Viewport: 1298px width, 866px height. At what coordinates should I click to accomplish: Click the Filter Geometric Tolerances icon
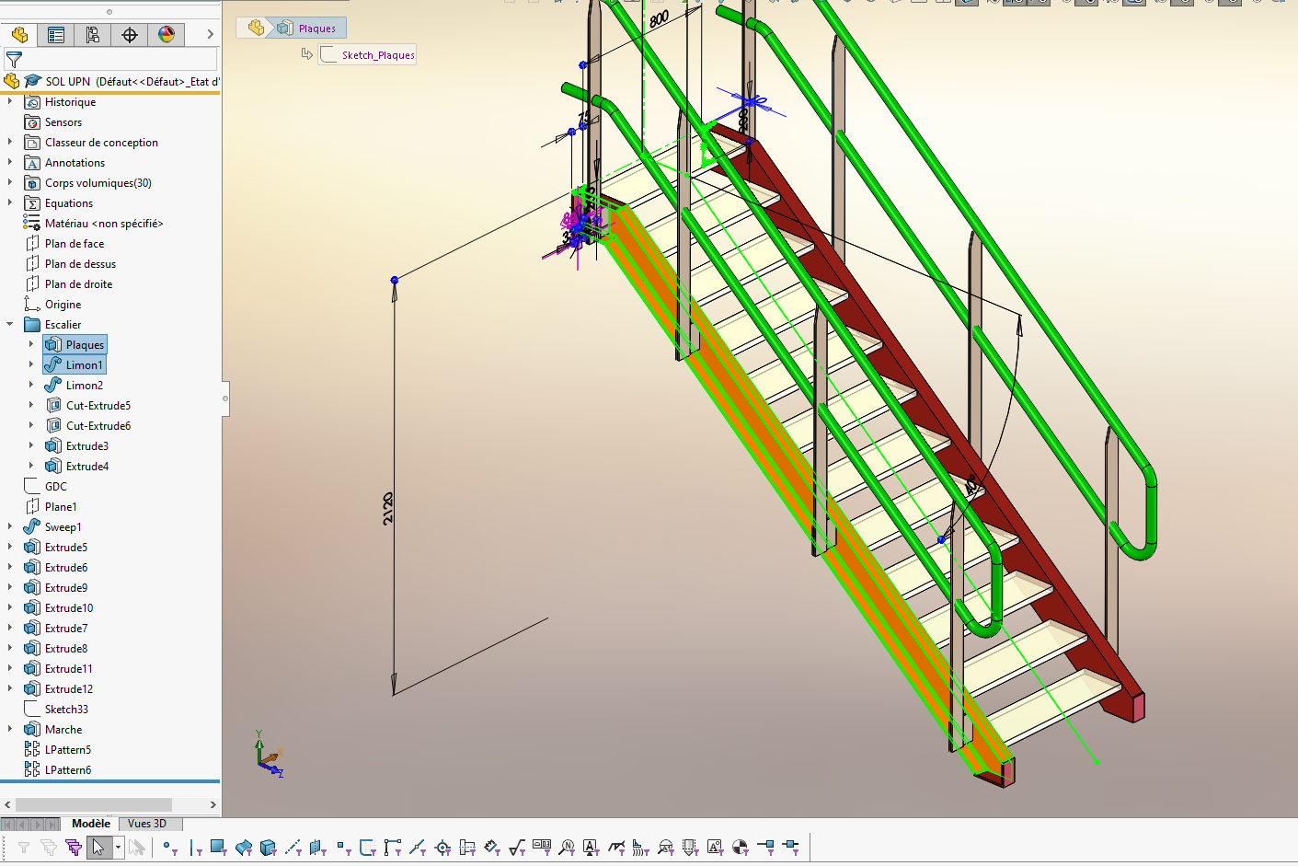click(x=542, y=847)
